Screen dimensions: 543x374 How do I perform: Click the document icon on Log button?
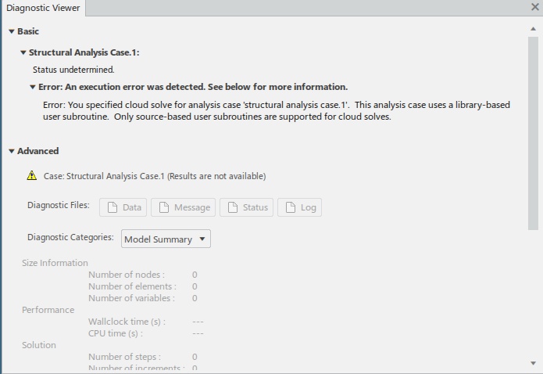click(291, 207)
